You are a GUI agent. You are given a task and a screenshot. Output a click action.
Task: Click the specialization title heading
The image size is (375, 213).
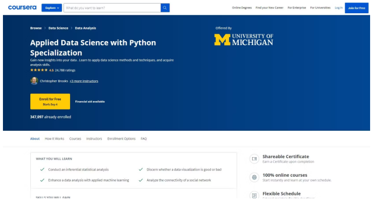(93, 47)
